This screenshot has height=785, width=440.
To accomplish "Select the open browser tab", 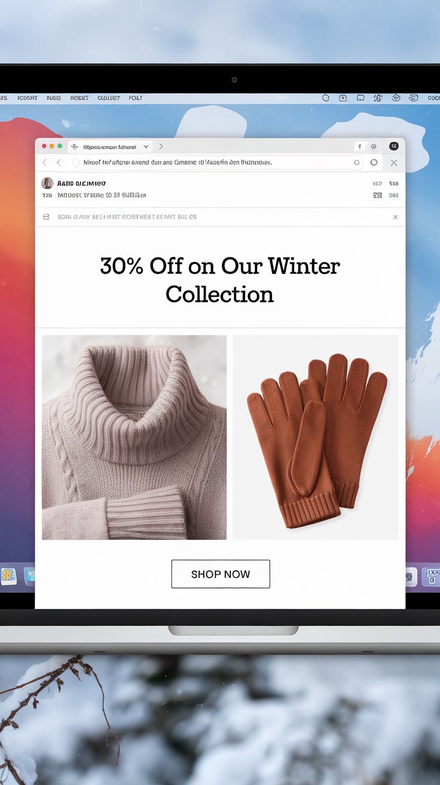I will pos(110,147).
